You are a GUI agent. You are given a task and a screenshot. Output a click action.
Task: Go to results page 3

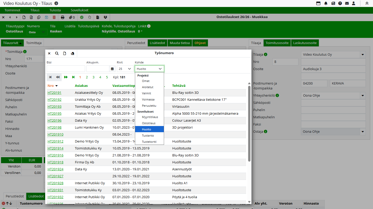click(x=93, y=77)
